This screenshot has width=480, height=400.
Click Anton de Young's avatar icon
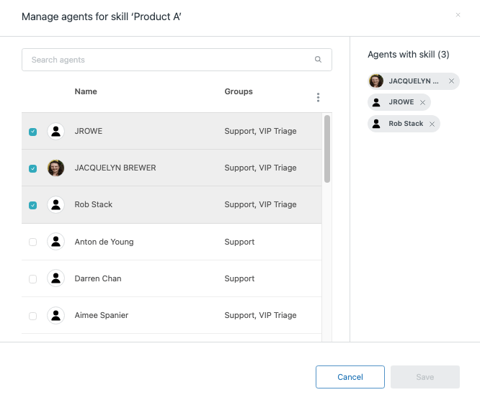(55, 242)
